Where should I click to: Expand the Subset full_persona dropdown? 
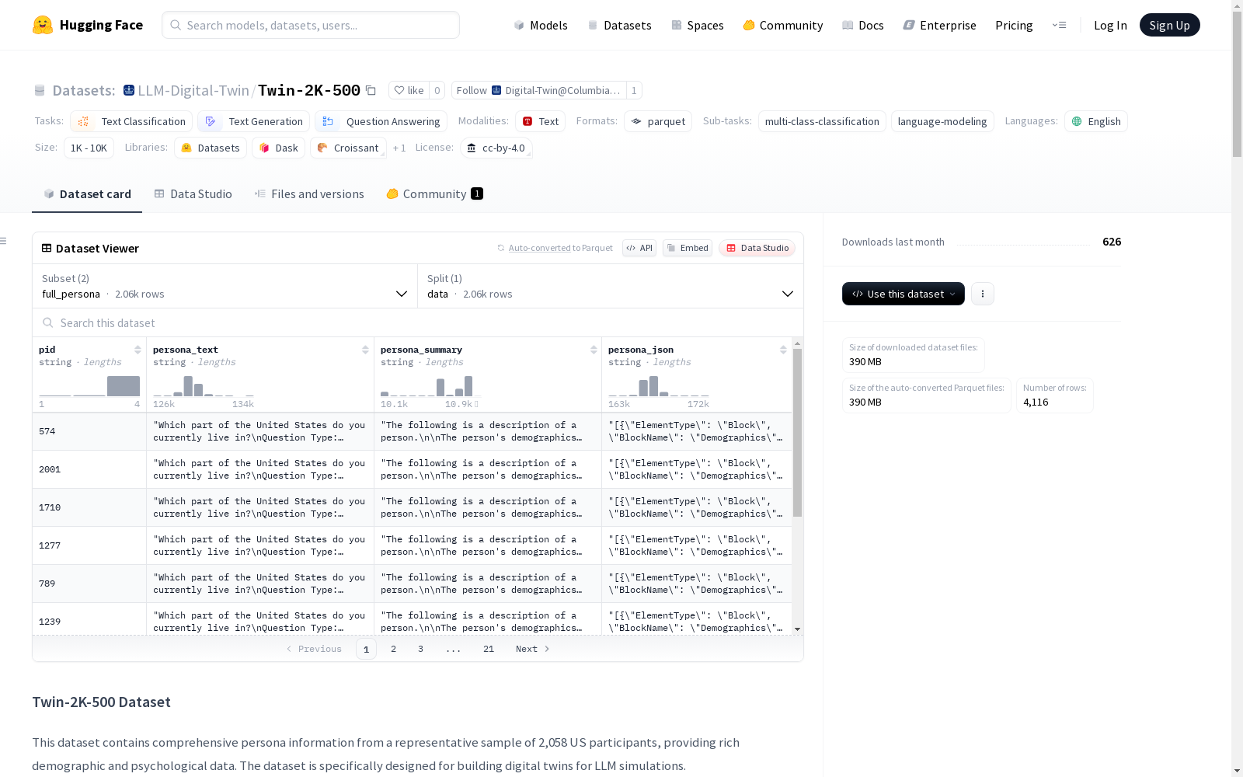pyautogui.click(x=225, y=286)
